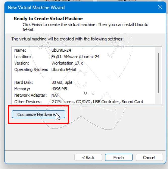Click the settings list vertical scrollbar
Screen dimensions: 168x169
[x=158, y=73]
